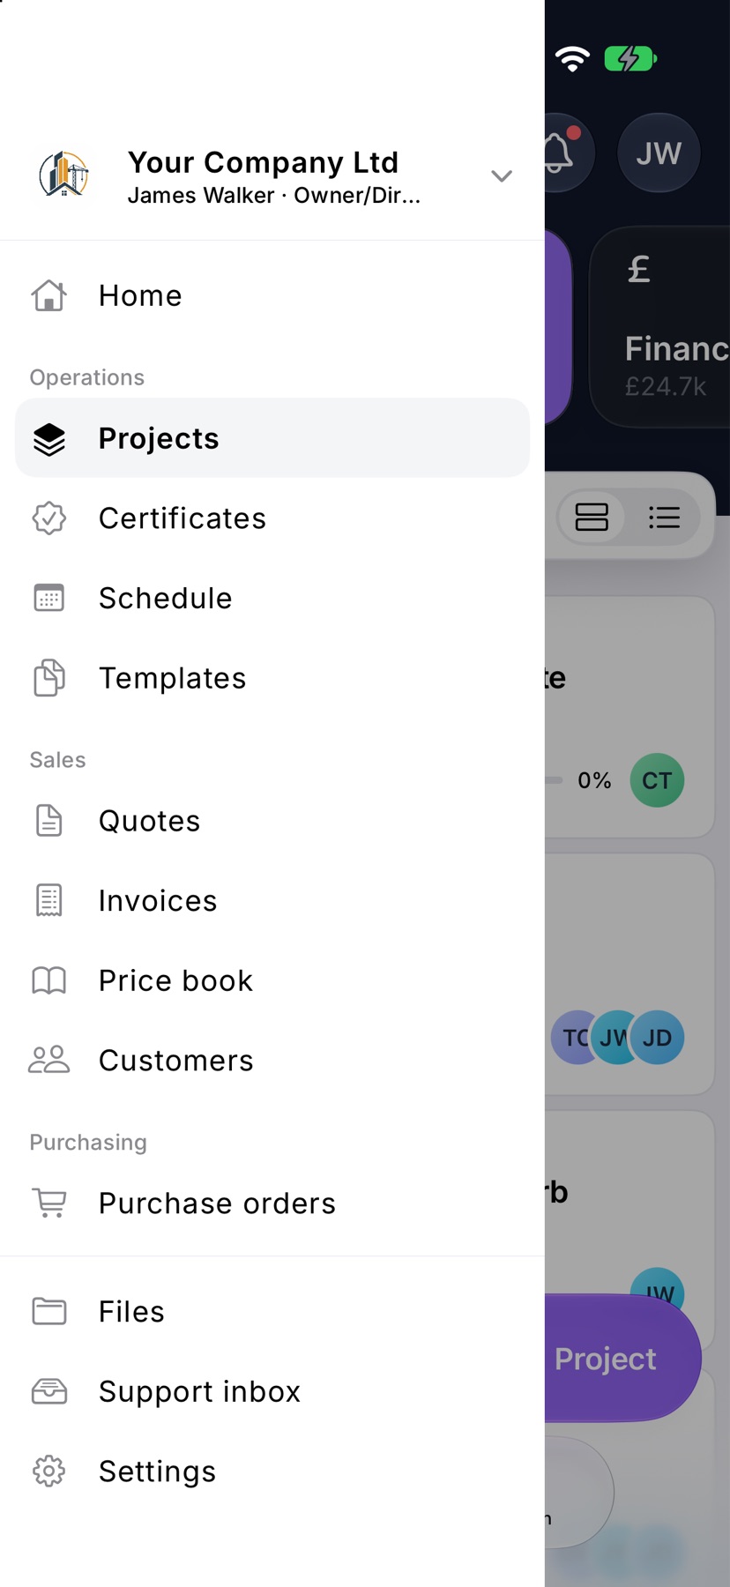Viewport: 730px width, 1587px height.
Task: Switch to the card layout view toggle
Action: [x=592, y=517]
